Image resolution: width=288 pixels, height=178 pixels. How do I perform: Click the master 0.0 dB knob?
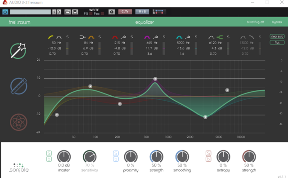(x=64, y=157)
